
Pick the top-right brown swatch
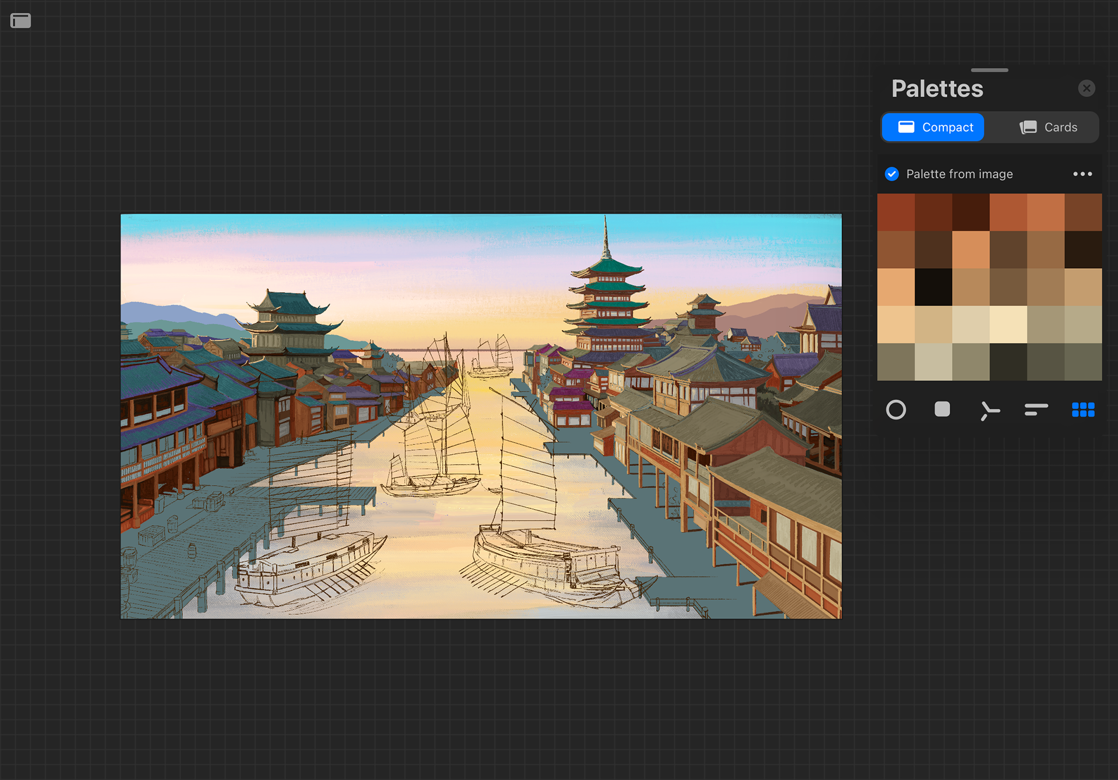(x=1083, y=212)
